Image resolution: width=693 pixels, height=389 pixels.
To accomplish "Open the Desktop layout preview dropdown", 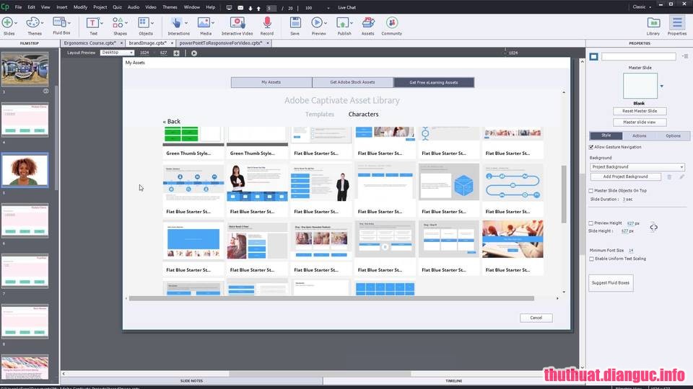I will tap(117, 53).
